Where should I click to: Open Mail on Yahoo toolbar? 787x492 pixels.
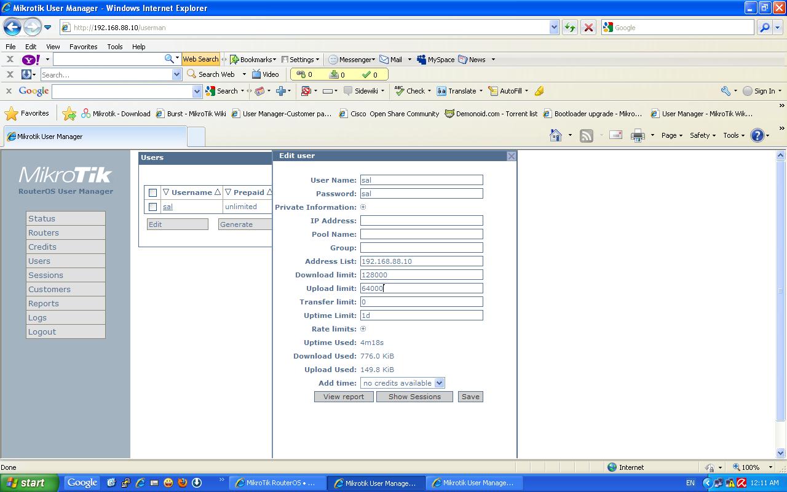pos(391,60)
